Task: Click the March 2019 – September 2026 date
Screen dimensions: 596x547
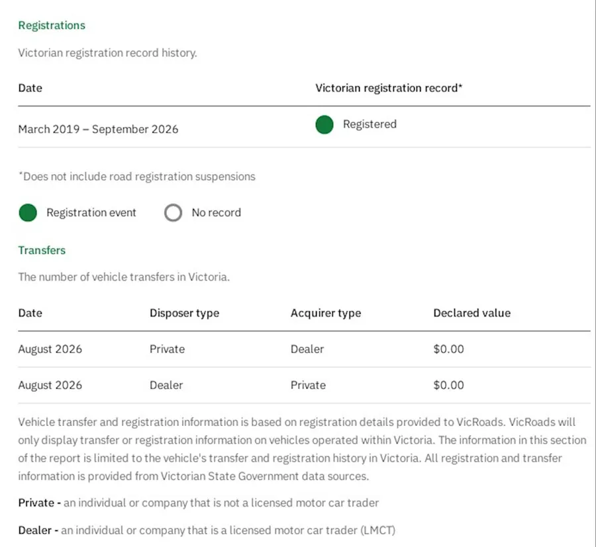Action: 98,129
